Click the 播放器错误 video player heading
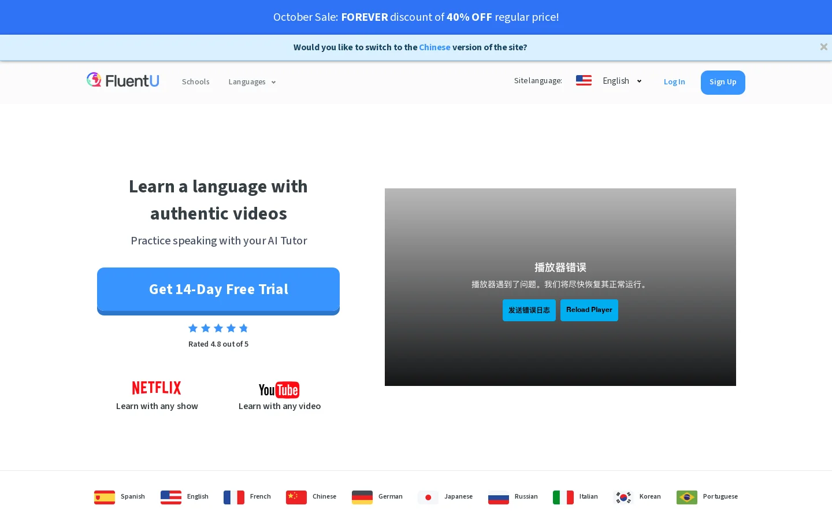The width and height of the screenshot is (832, 520). click(560, 268)
